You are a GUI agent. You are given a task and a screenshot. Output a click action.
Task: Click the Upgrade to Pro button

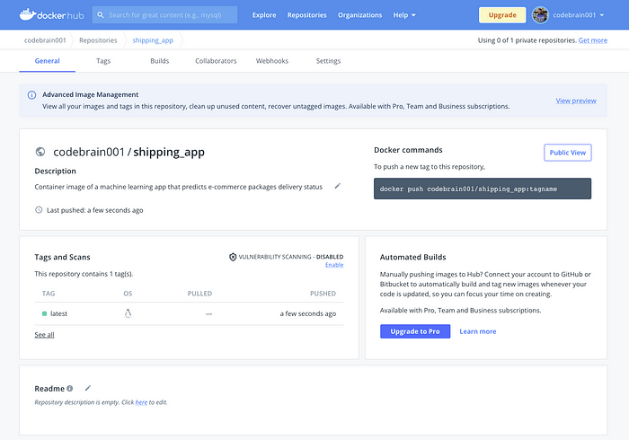click(415, 331)
